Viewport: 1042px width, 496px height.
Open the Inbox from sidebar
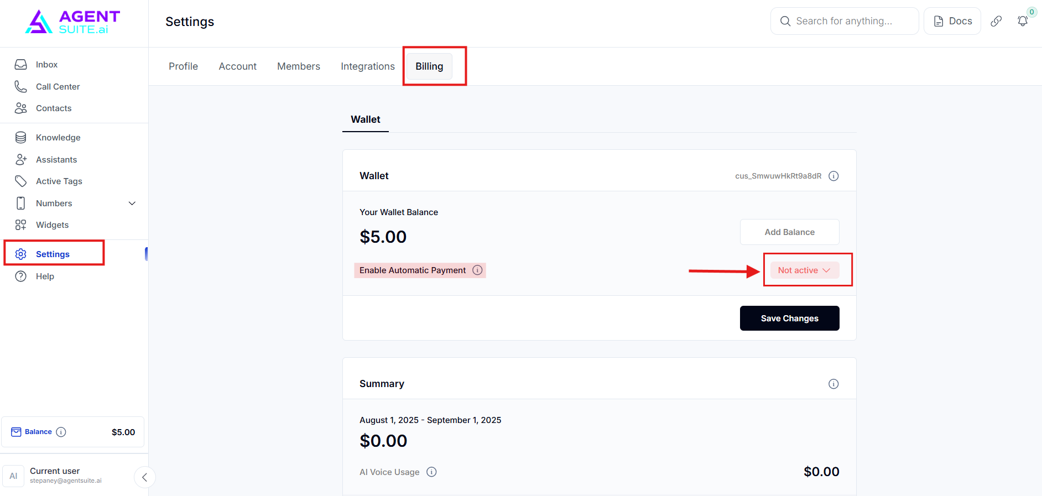tap(46, 65)
